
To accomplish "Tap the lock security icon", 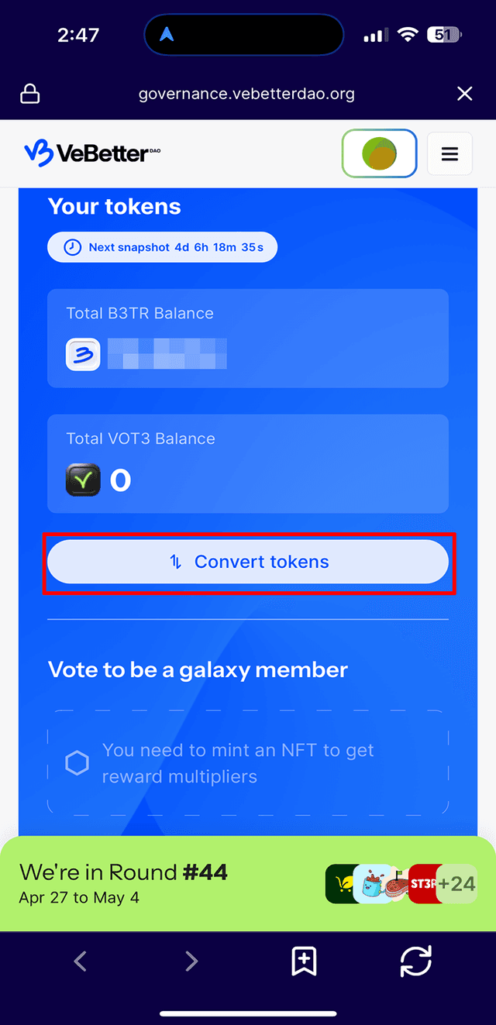I will click(x=30, y=94).
